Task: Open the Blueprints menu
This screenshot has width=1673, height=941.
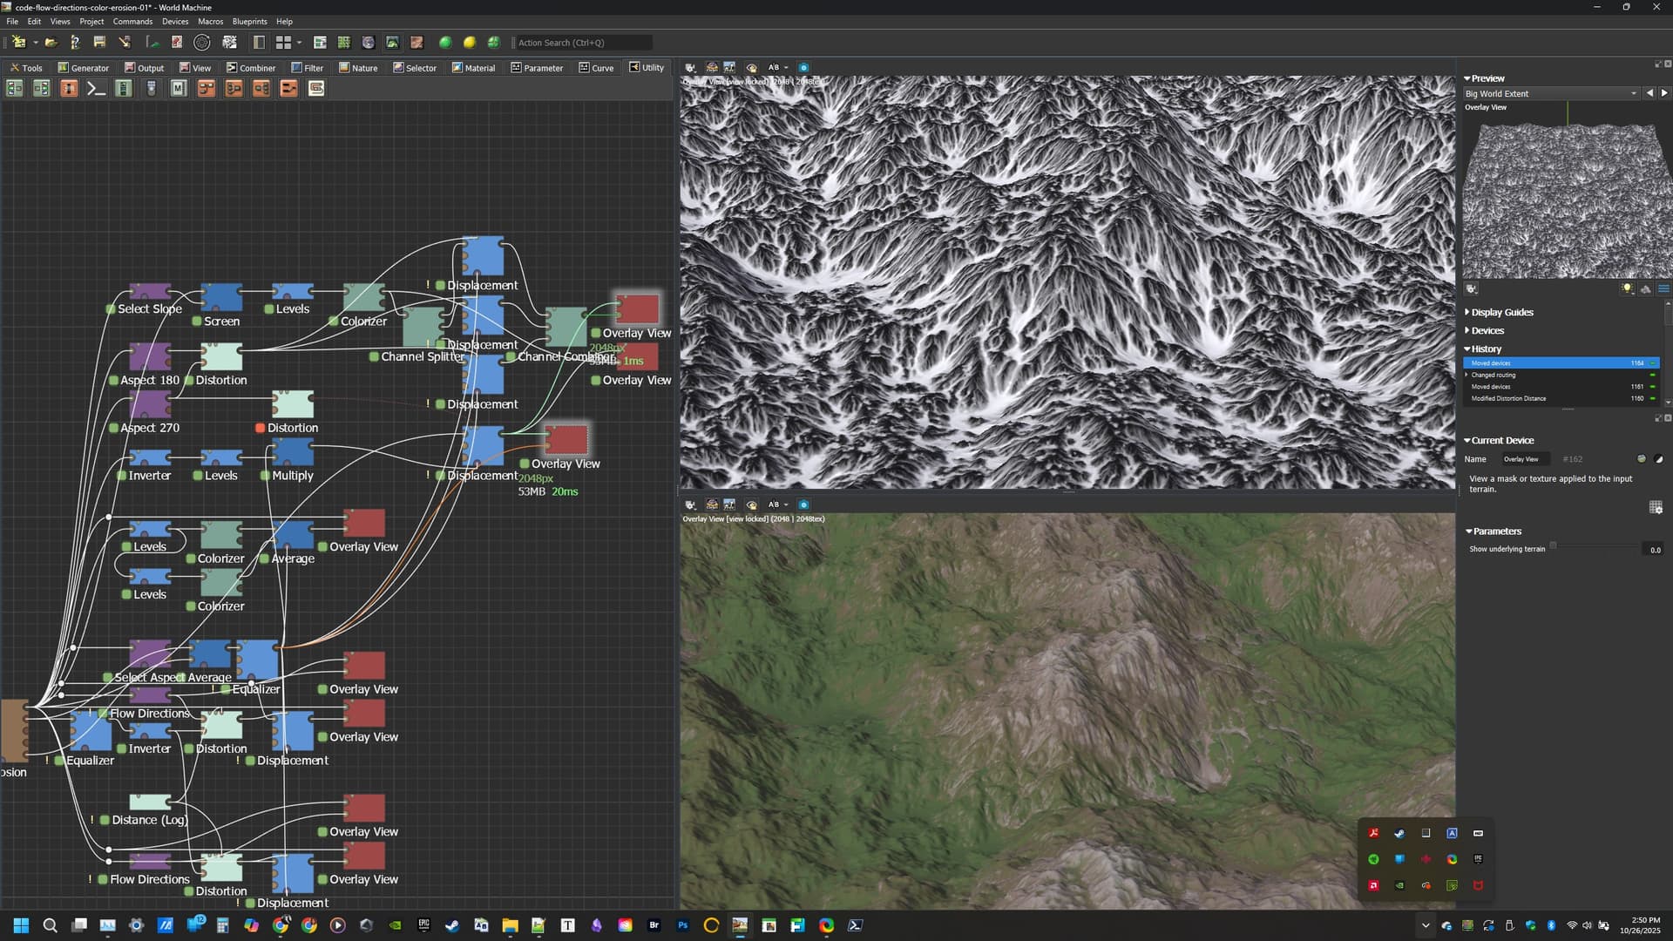Action: click(x=249, y=21)
